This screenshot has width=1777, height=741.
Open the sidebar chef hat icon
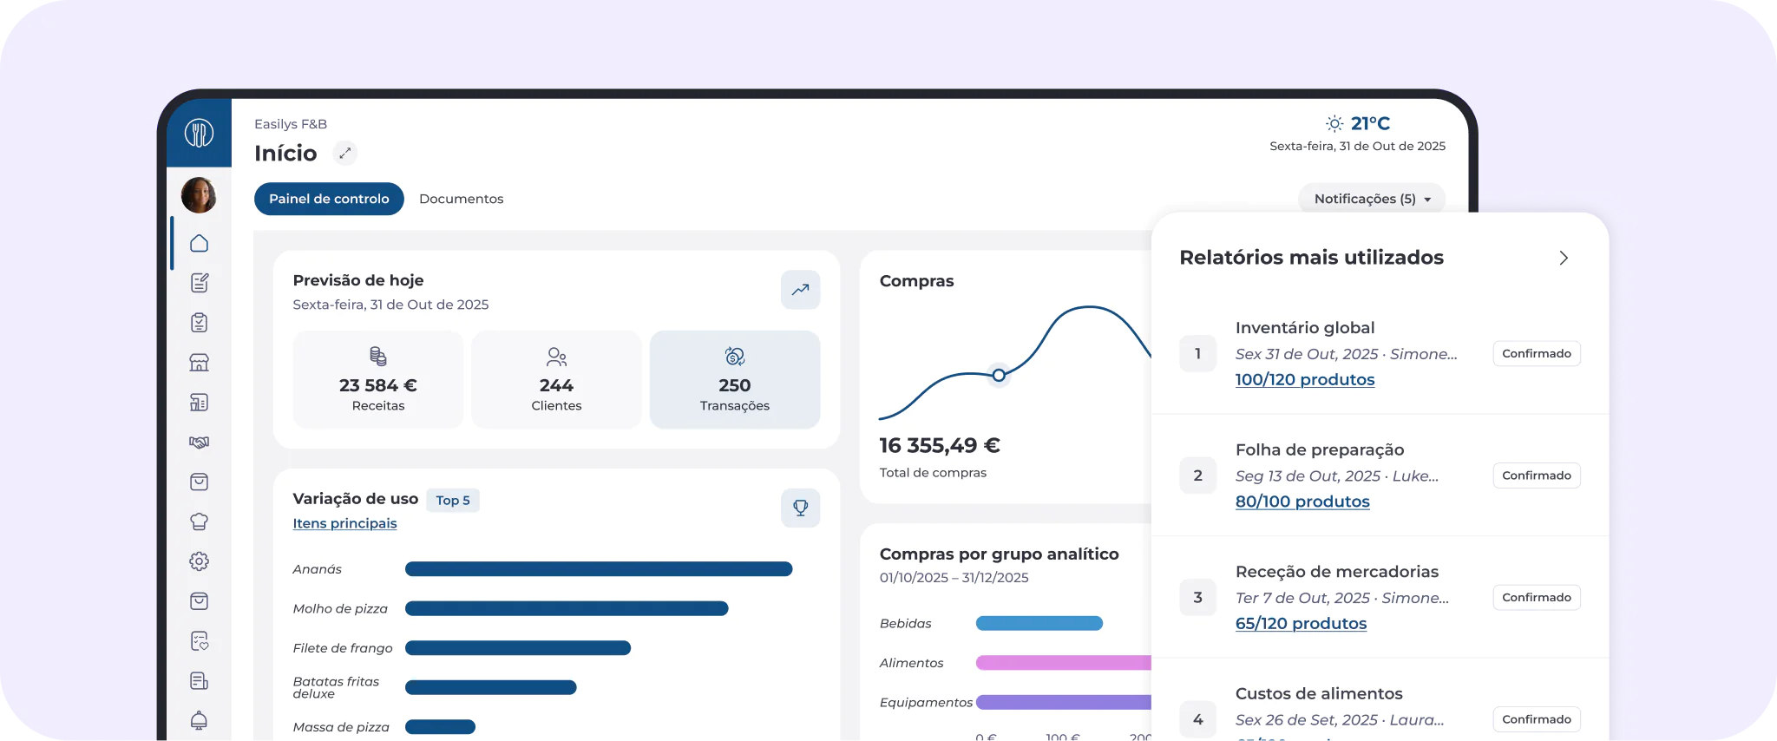tap(199, 521)
